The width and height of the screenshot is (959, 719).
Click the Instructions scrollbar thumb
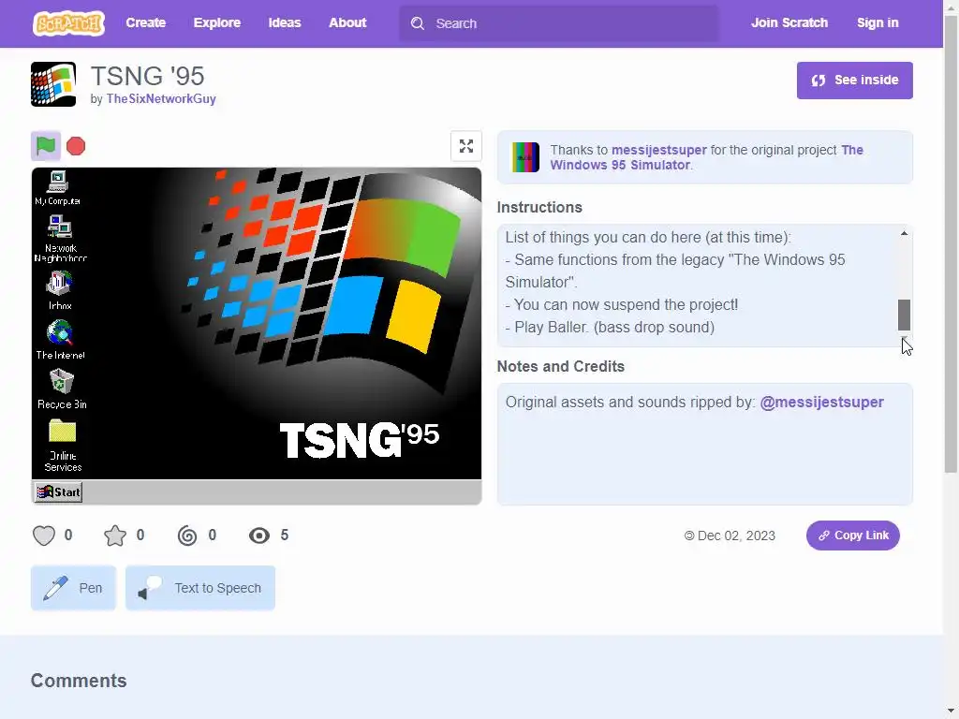904,315
